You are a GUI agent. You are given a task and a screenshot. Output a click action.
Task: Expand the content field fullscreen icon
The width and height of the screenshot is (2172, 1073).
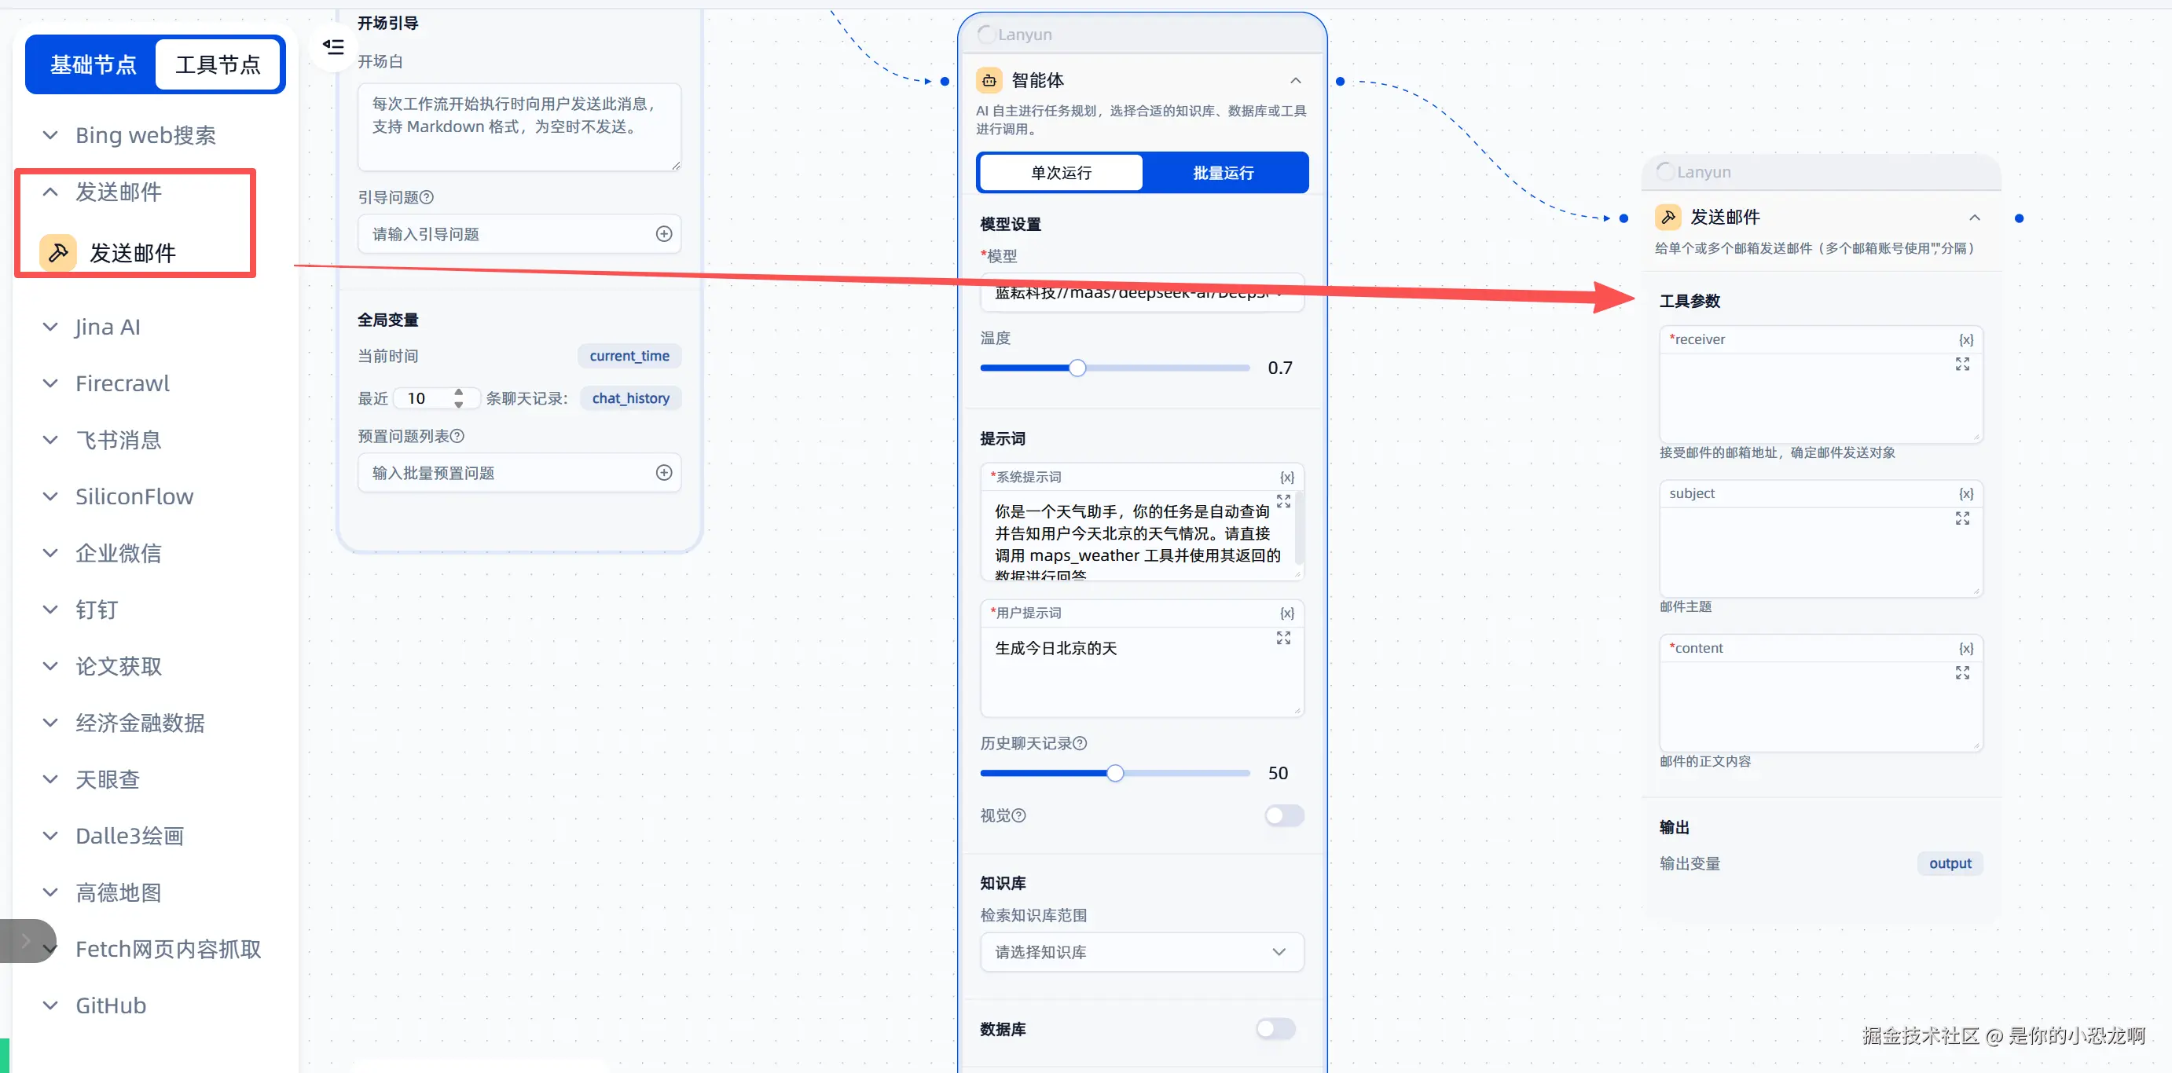pyautogui.click(x=1962, y=672)
